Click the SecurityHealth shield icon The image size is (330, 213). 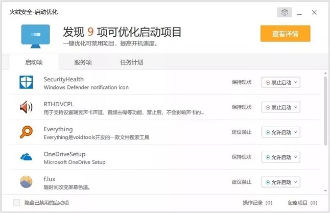coord(26,83)
